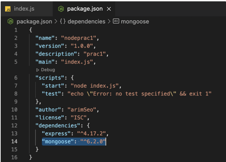The height and width of the screenshot is (162, 226).
Task: Click the Debug code lens above scripts
Action: click(48, 70)
